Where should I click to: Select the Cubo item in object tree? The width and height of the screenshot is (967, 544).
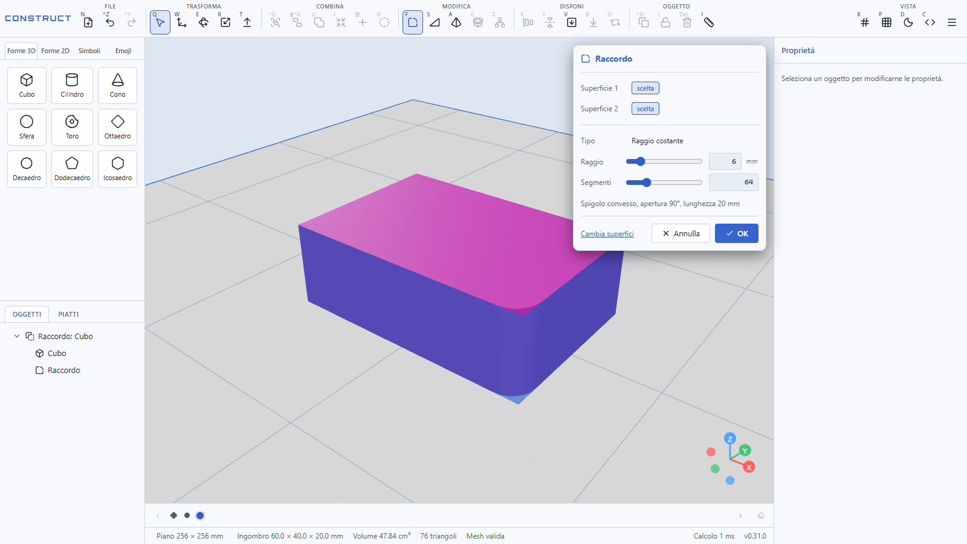pyautogui.click(x=57, y=353)
